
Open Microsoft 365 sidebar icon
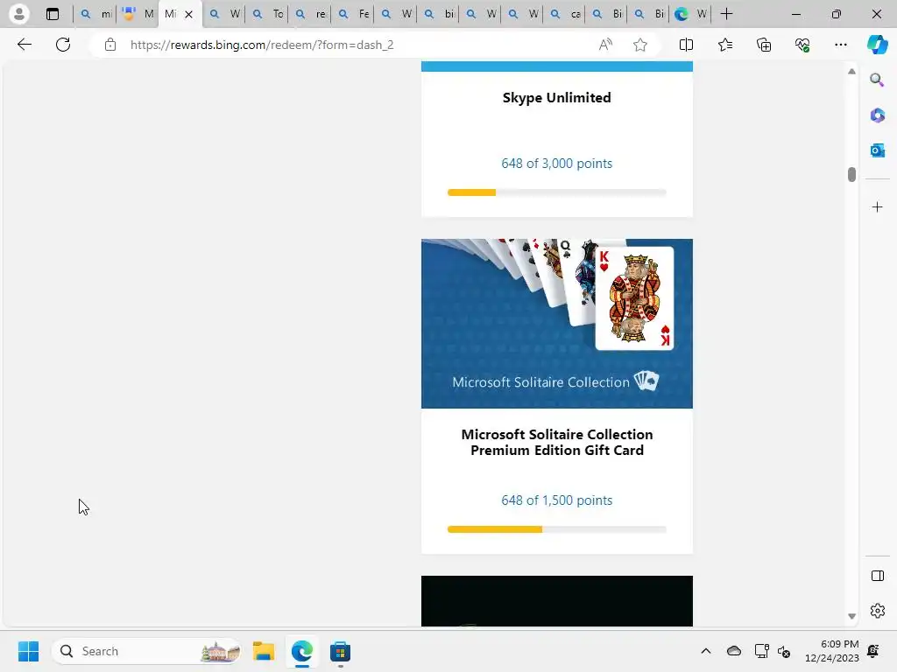click(877, 115)
